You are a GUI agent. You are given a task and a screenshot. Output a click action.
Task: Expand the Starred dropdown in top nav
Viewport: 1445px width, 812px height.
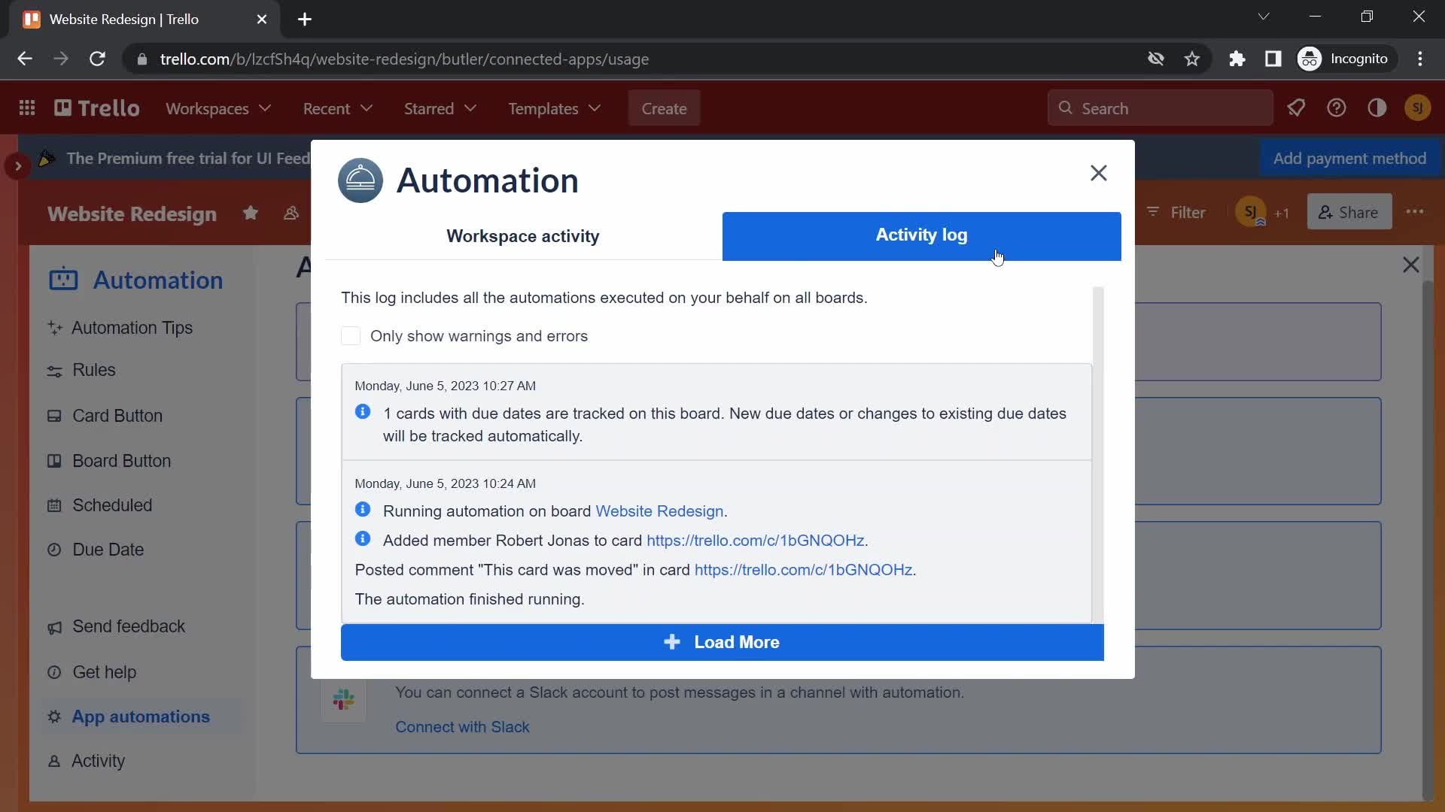coord(440,108)
